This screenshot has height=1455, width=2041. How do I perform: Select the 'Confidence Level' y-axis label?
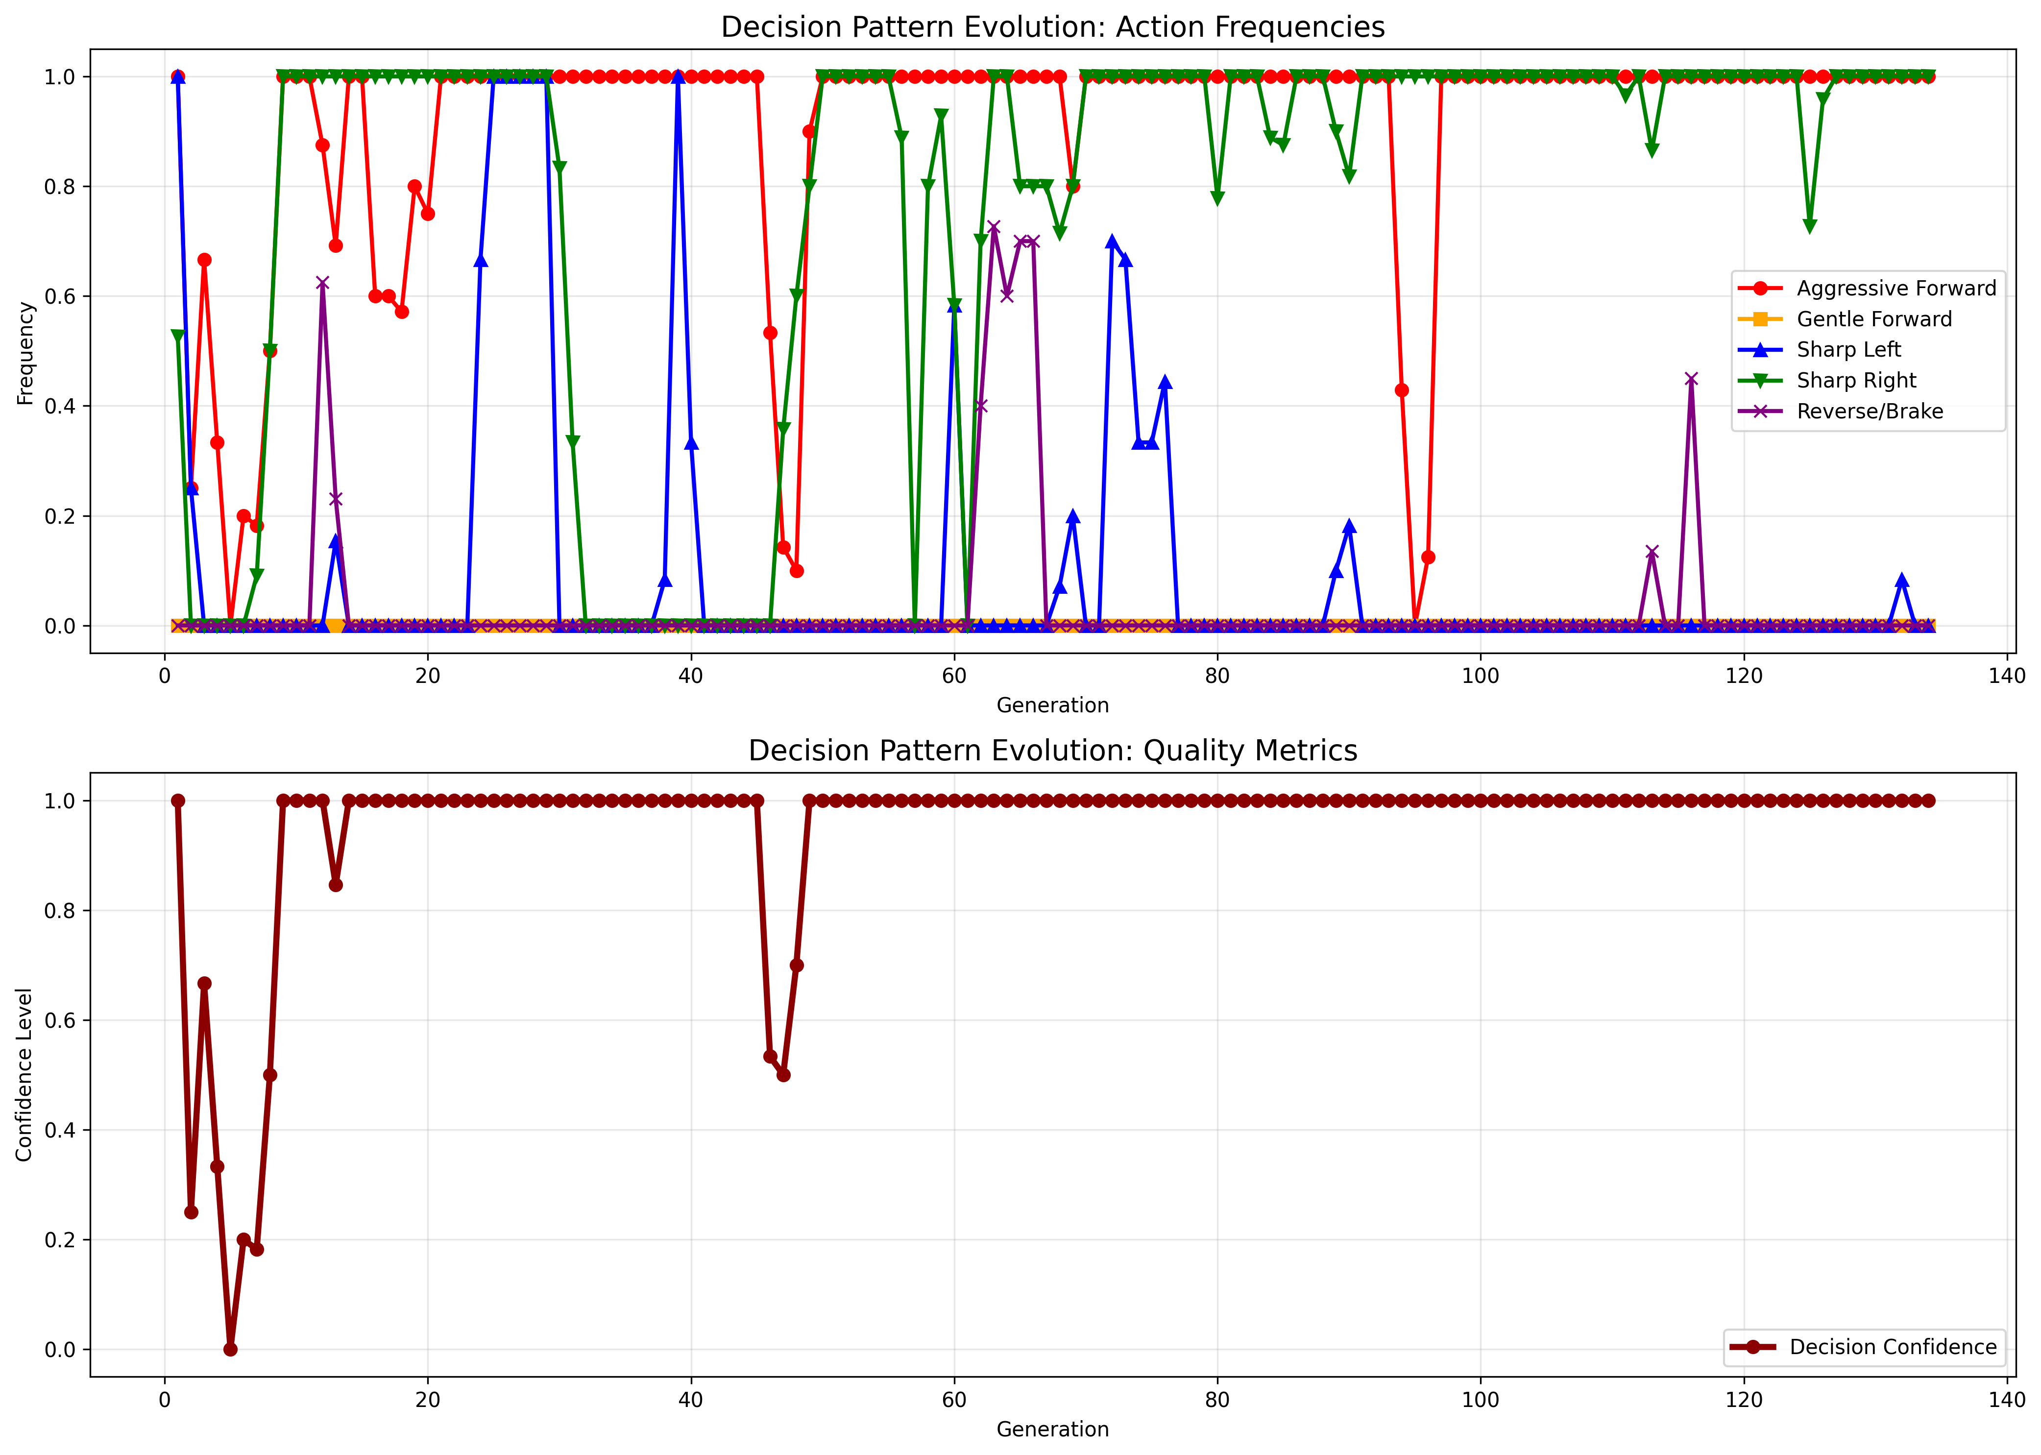click(25, 1075)
